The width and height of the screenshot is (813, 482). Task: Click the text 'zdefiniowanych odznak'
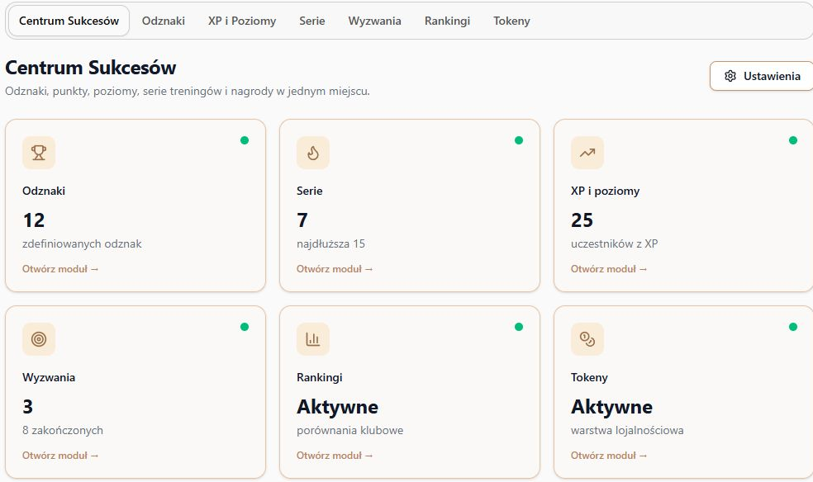(82, 243)
